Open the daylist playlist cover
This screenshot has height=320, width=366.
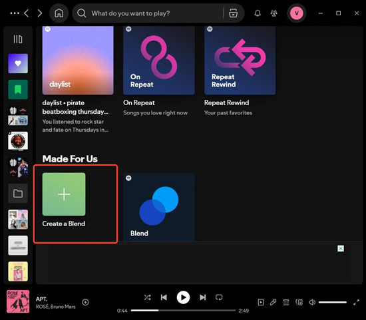[x=78, y=61]
